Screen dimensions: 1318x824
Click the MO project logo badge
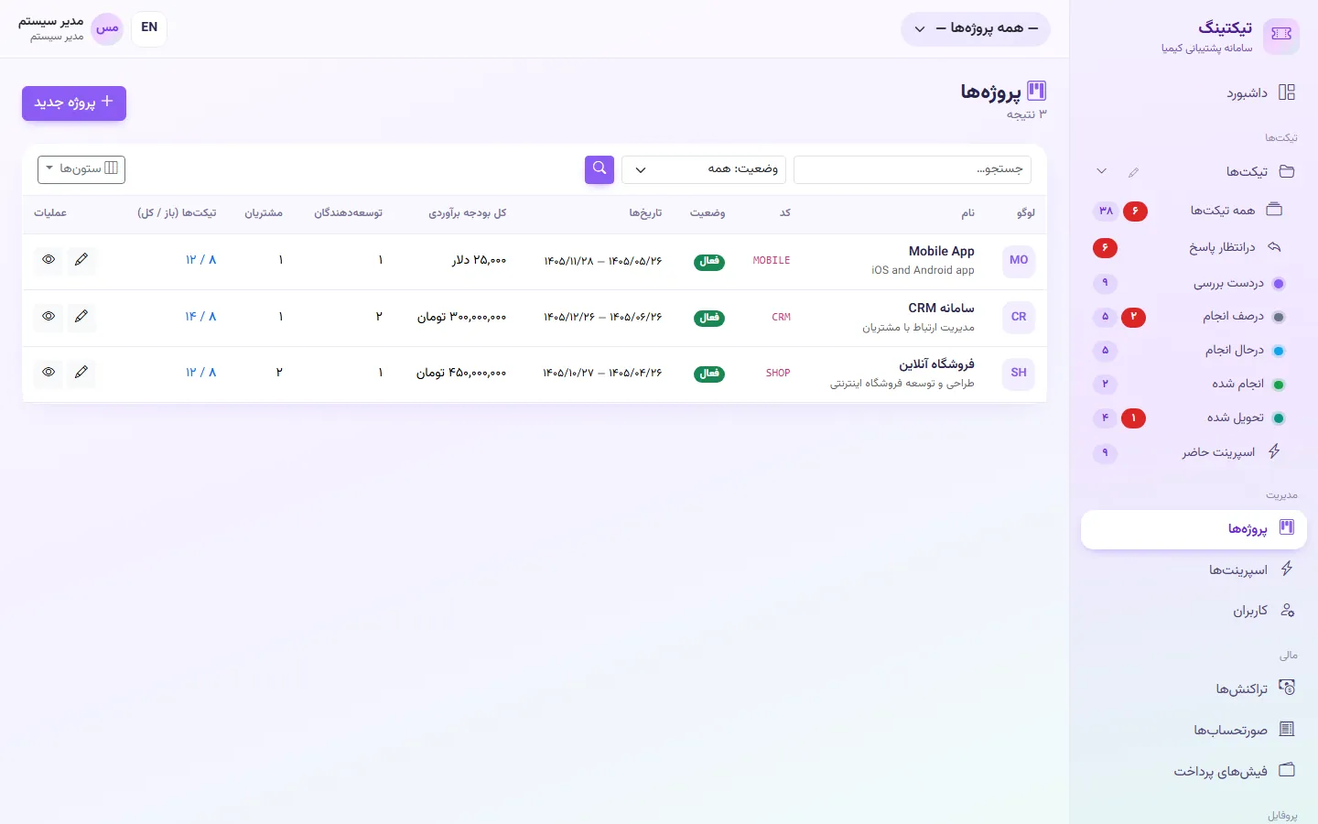[x=1019, y=260]
